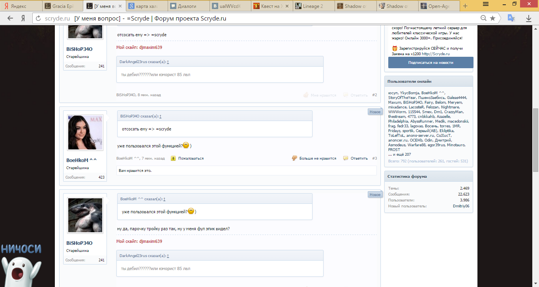Open the BoeHkoM ^^ avatar photo
539x287 pixels.
tap(85, 132)
